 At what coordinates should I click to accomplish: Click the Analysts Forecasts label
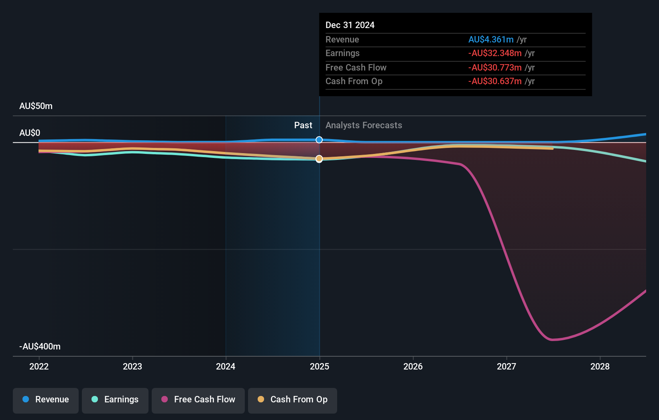pos(364,125)
